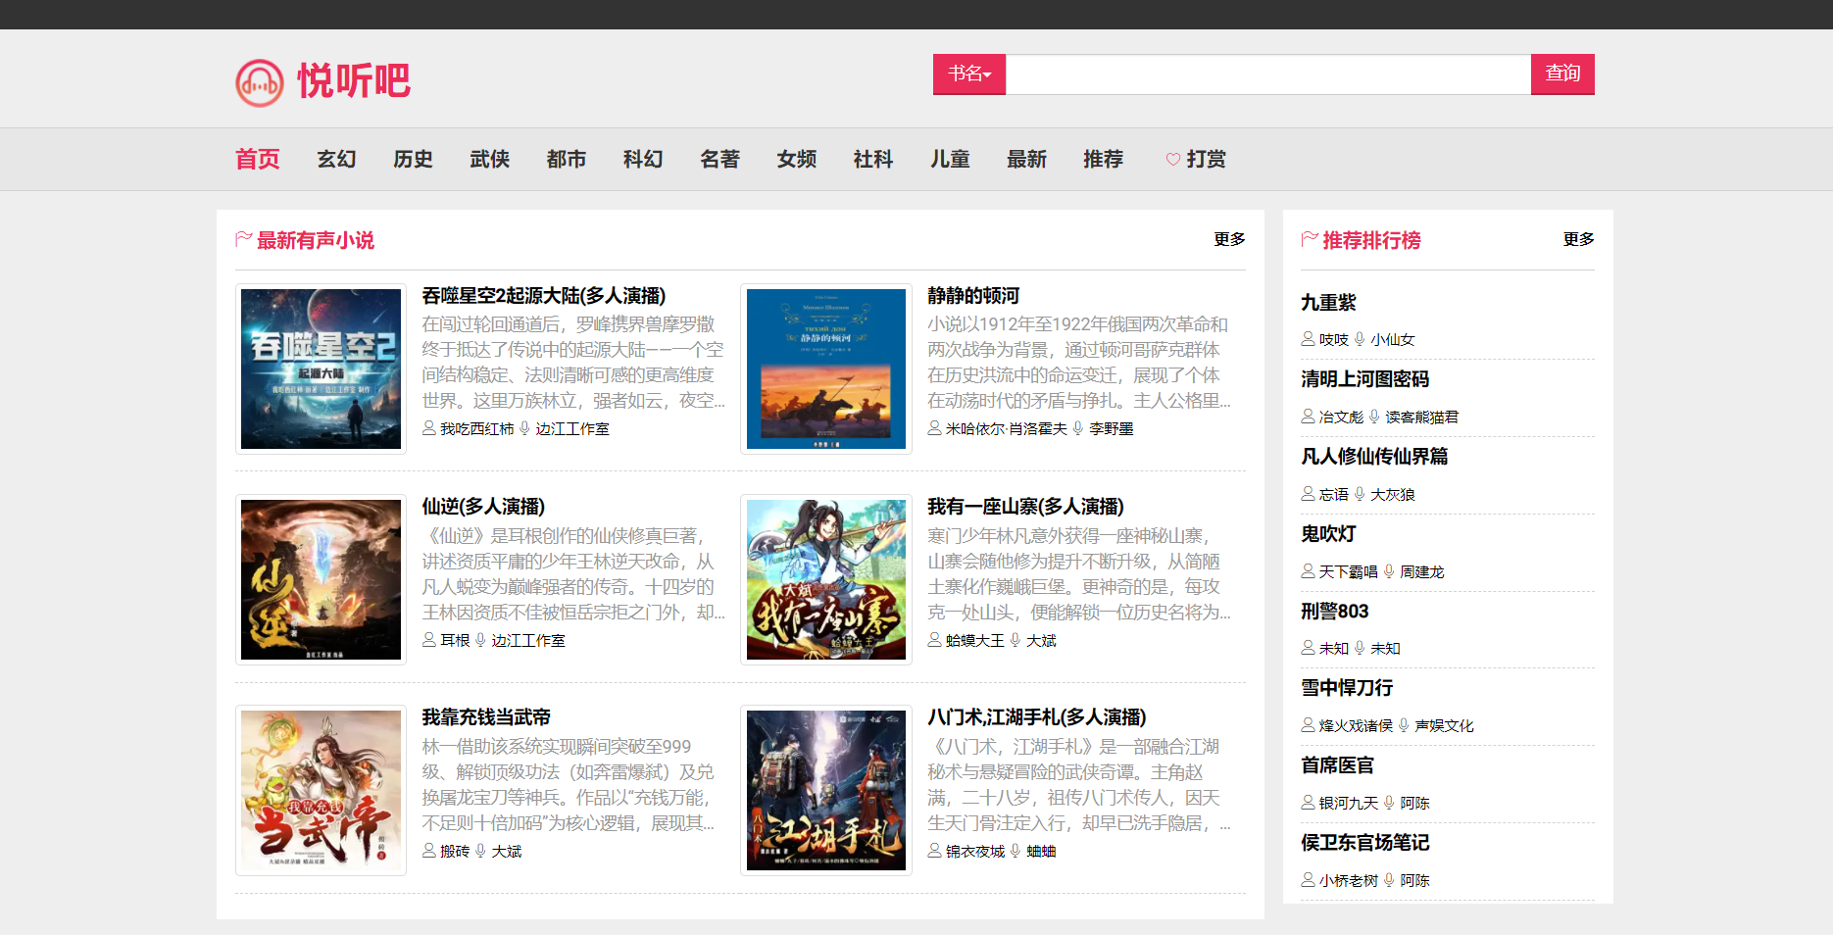Screen dimensions: 1833x935
Task: Click the heart icon beside 打赏
Action: 1172,160
